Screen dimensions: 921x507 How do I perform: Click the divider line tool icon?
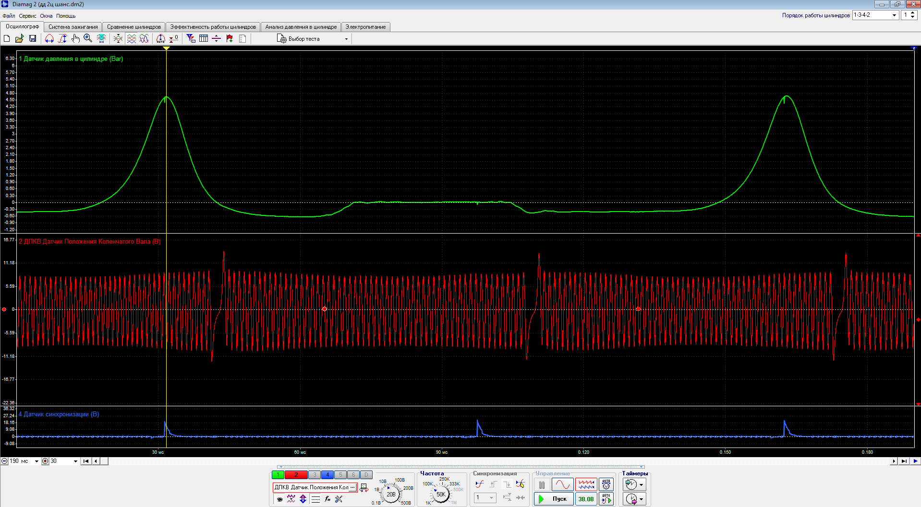click(217, 38)
